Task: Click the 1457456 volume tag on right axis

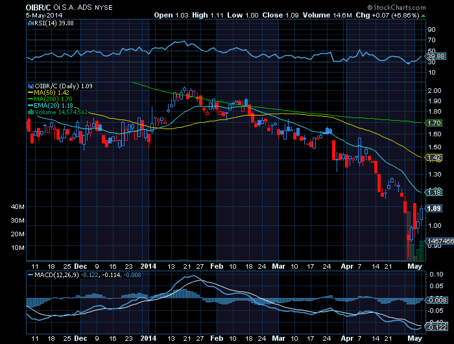Action: [440, 241]
